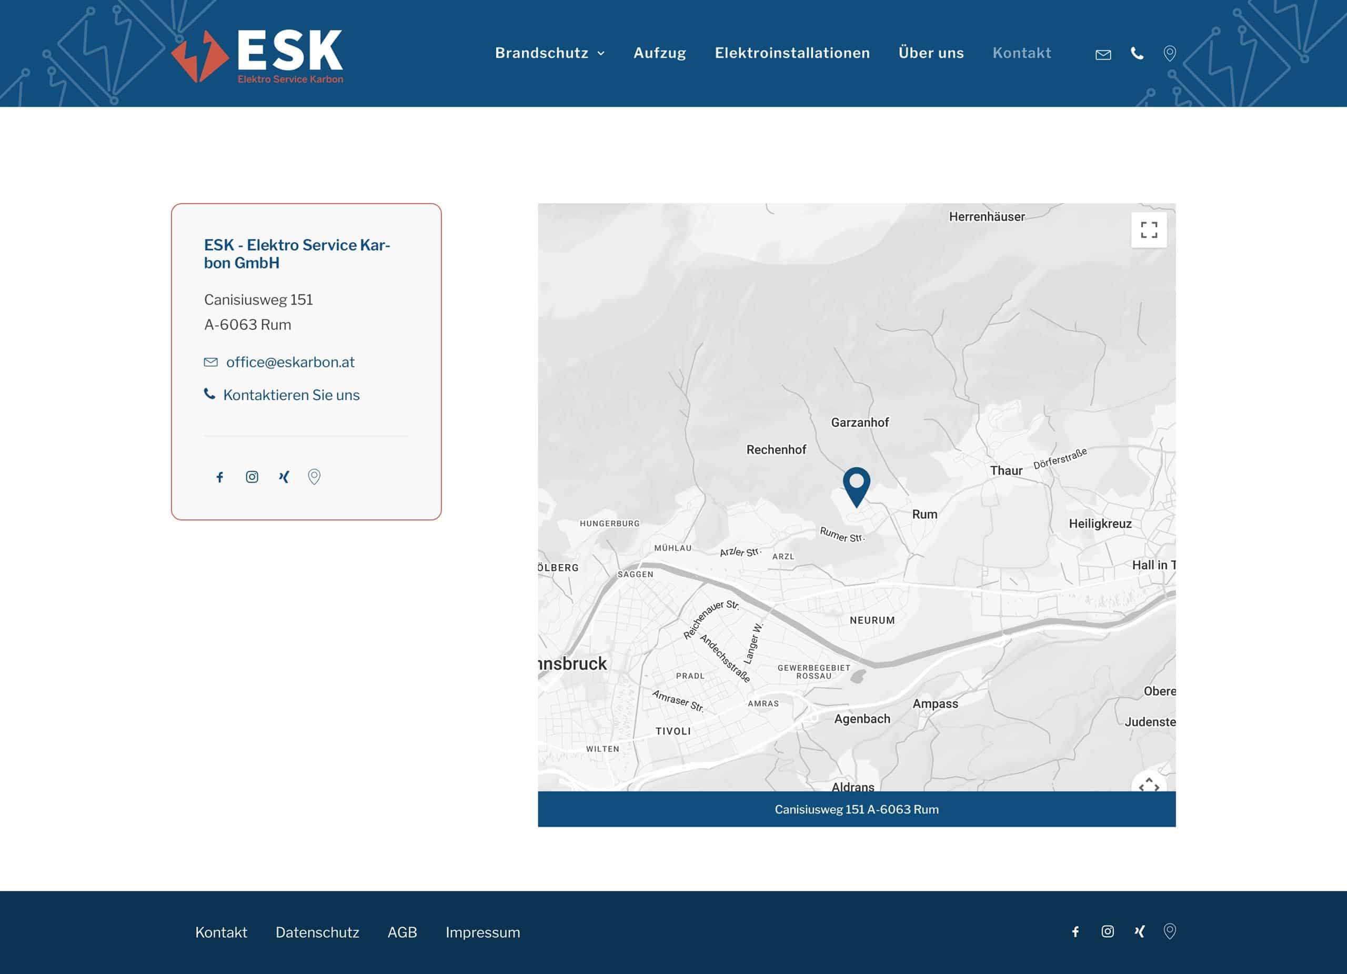Click GEWERBEGEBIET ROSSAU label on map
The image size is (1347, 974).
coord(813,672)
